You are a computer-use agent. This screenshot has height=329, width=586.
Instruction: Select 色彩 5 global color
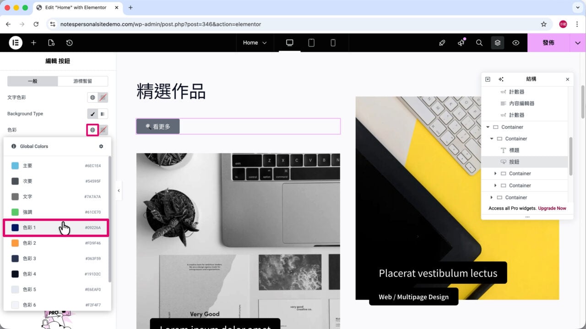click(x=56, y=290)
